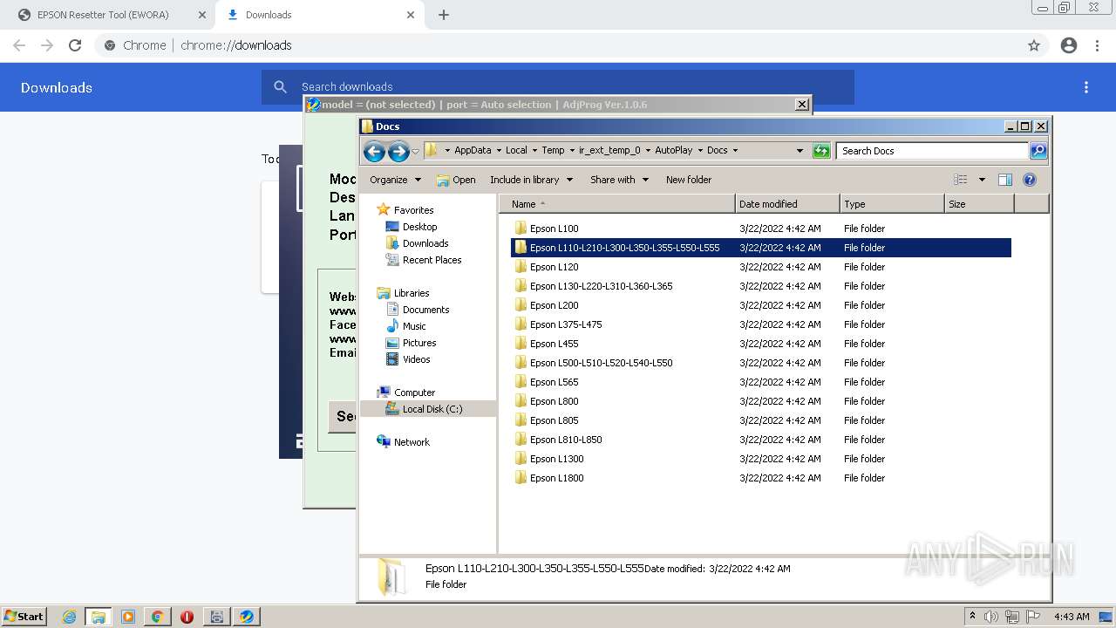Image resolution: width=1116 pixels, height=628 pixels.
Task: Expand the address bar history dropdown
Action: point(800,151)
